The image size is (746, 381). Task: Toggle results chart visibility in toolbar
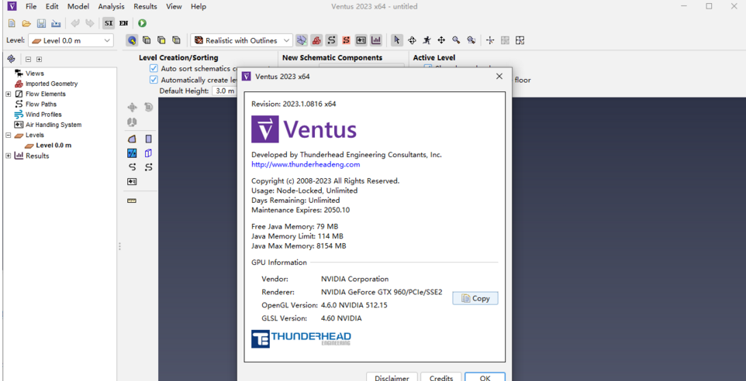tap(376, 40)
